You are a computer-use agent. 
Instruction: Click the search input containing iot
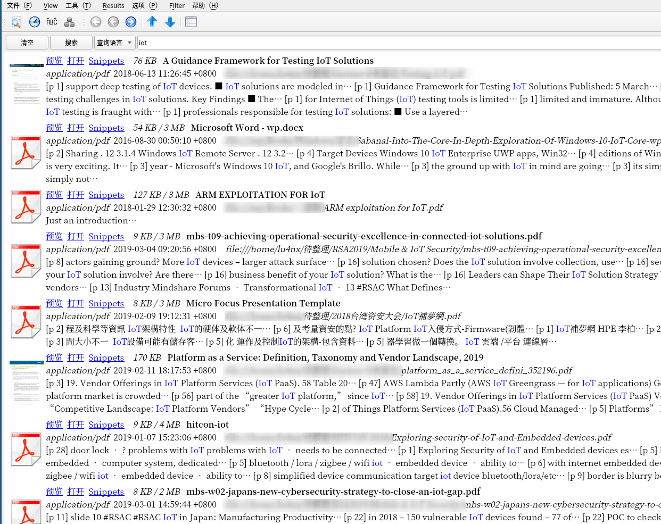[399, 43]
